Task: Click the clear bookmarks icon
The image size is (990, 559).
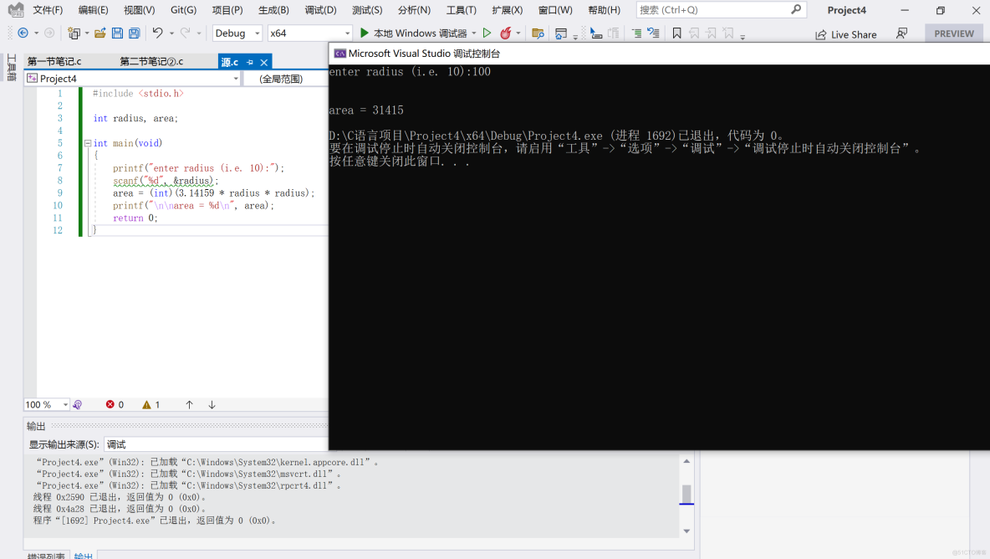Action: click(x=728, y=33)
